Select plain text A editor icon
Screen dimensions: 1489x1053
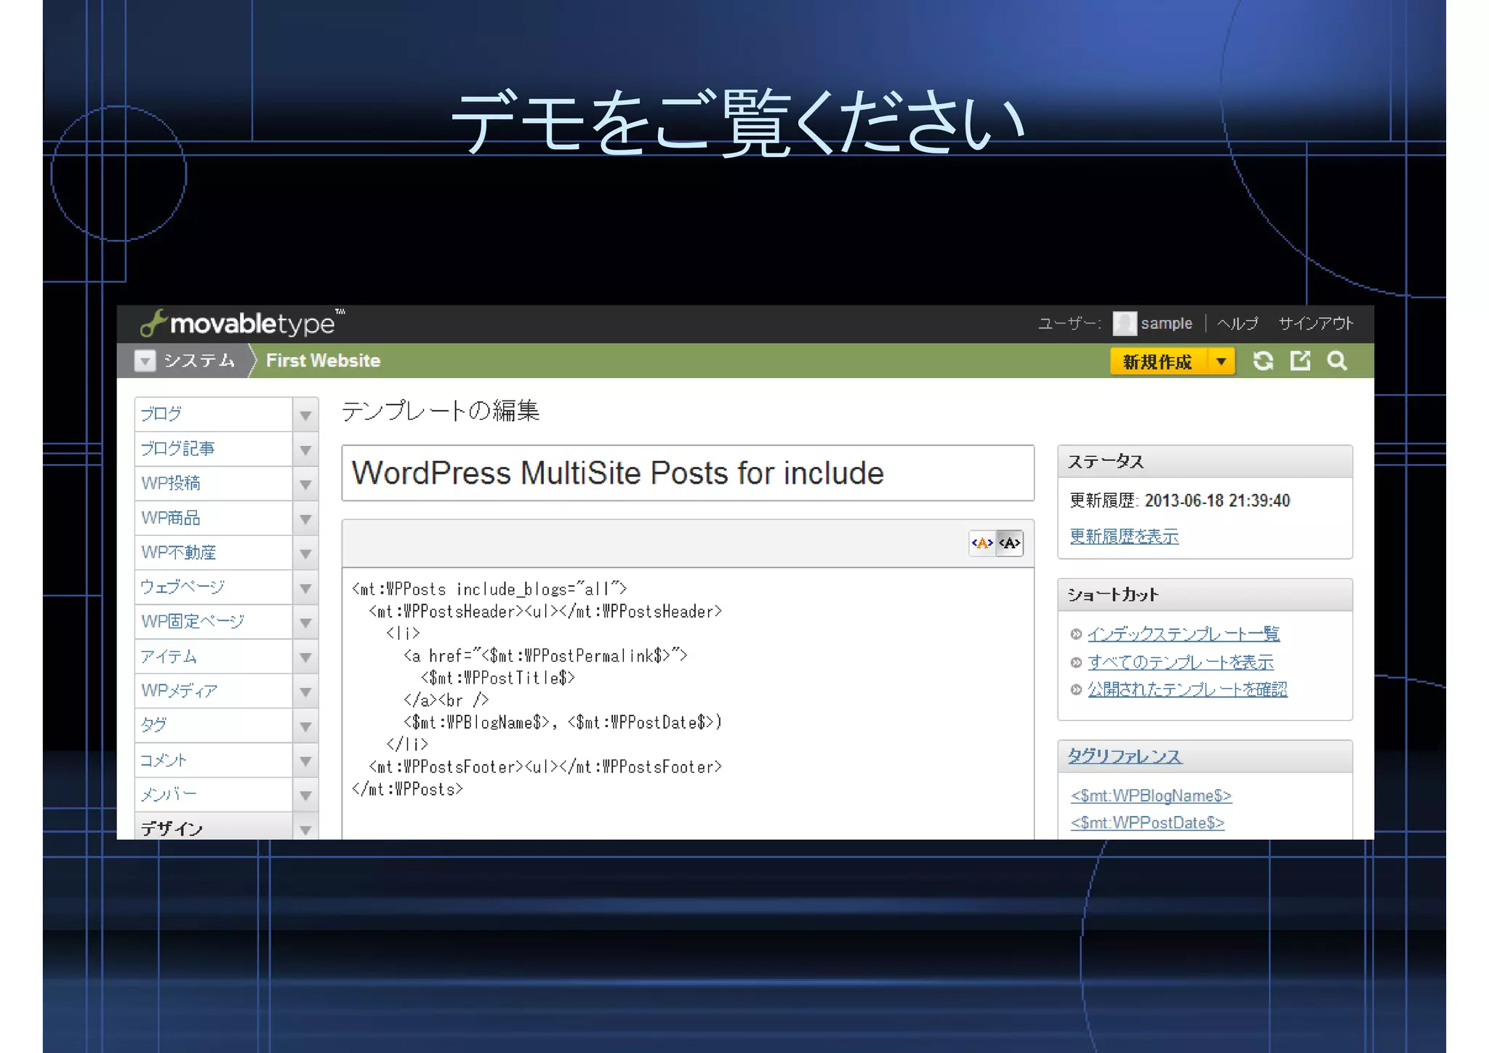pos(1009,542)
